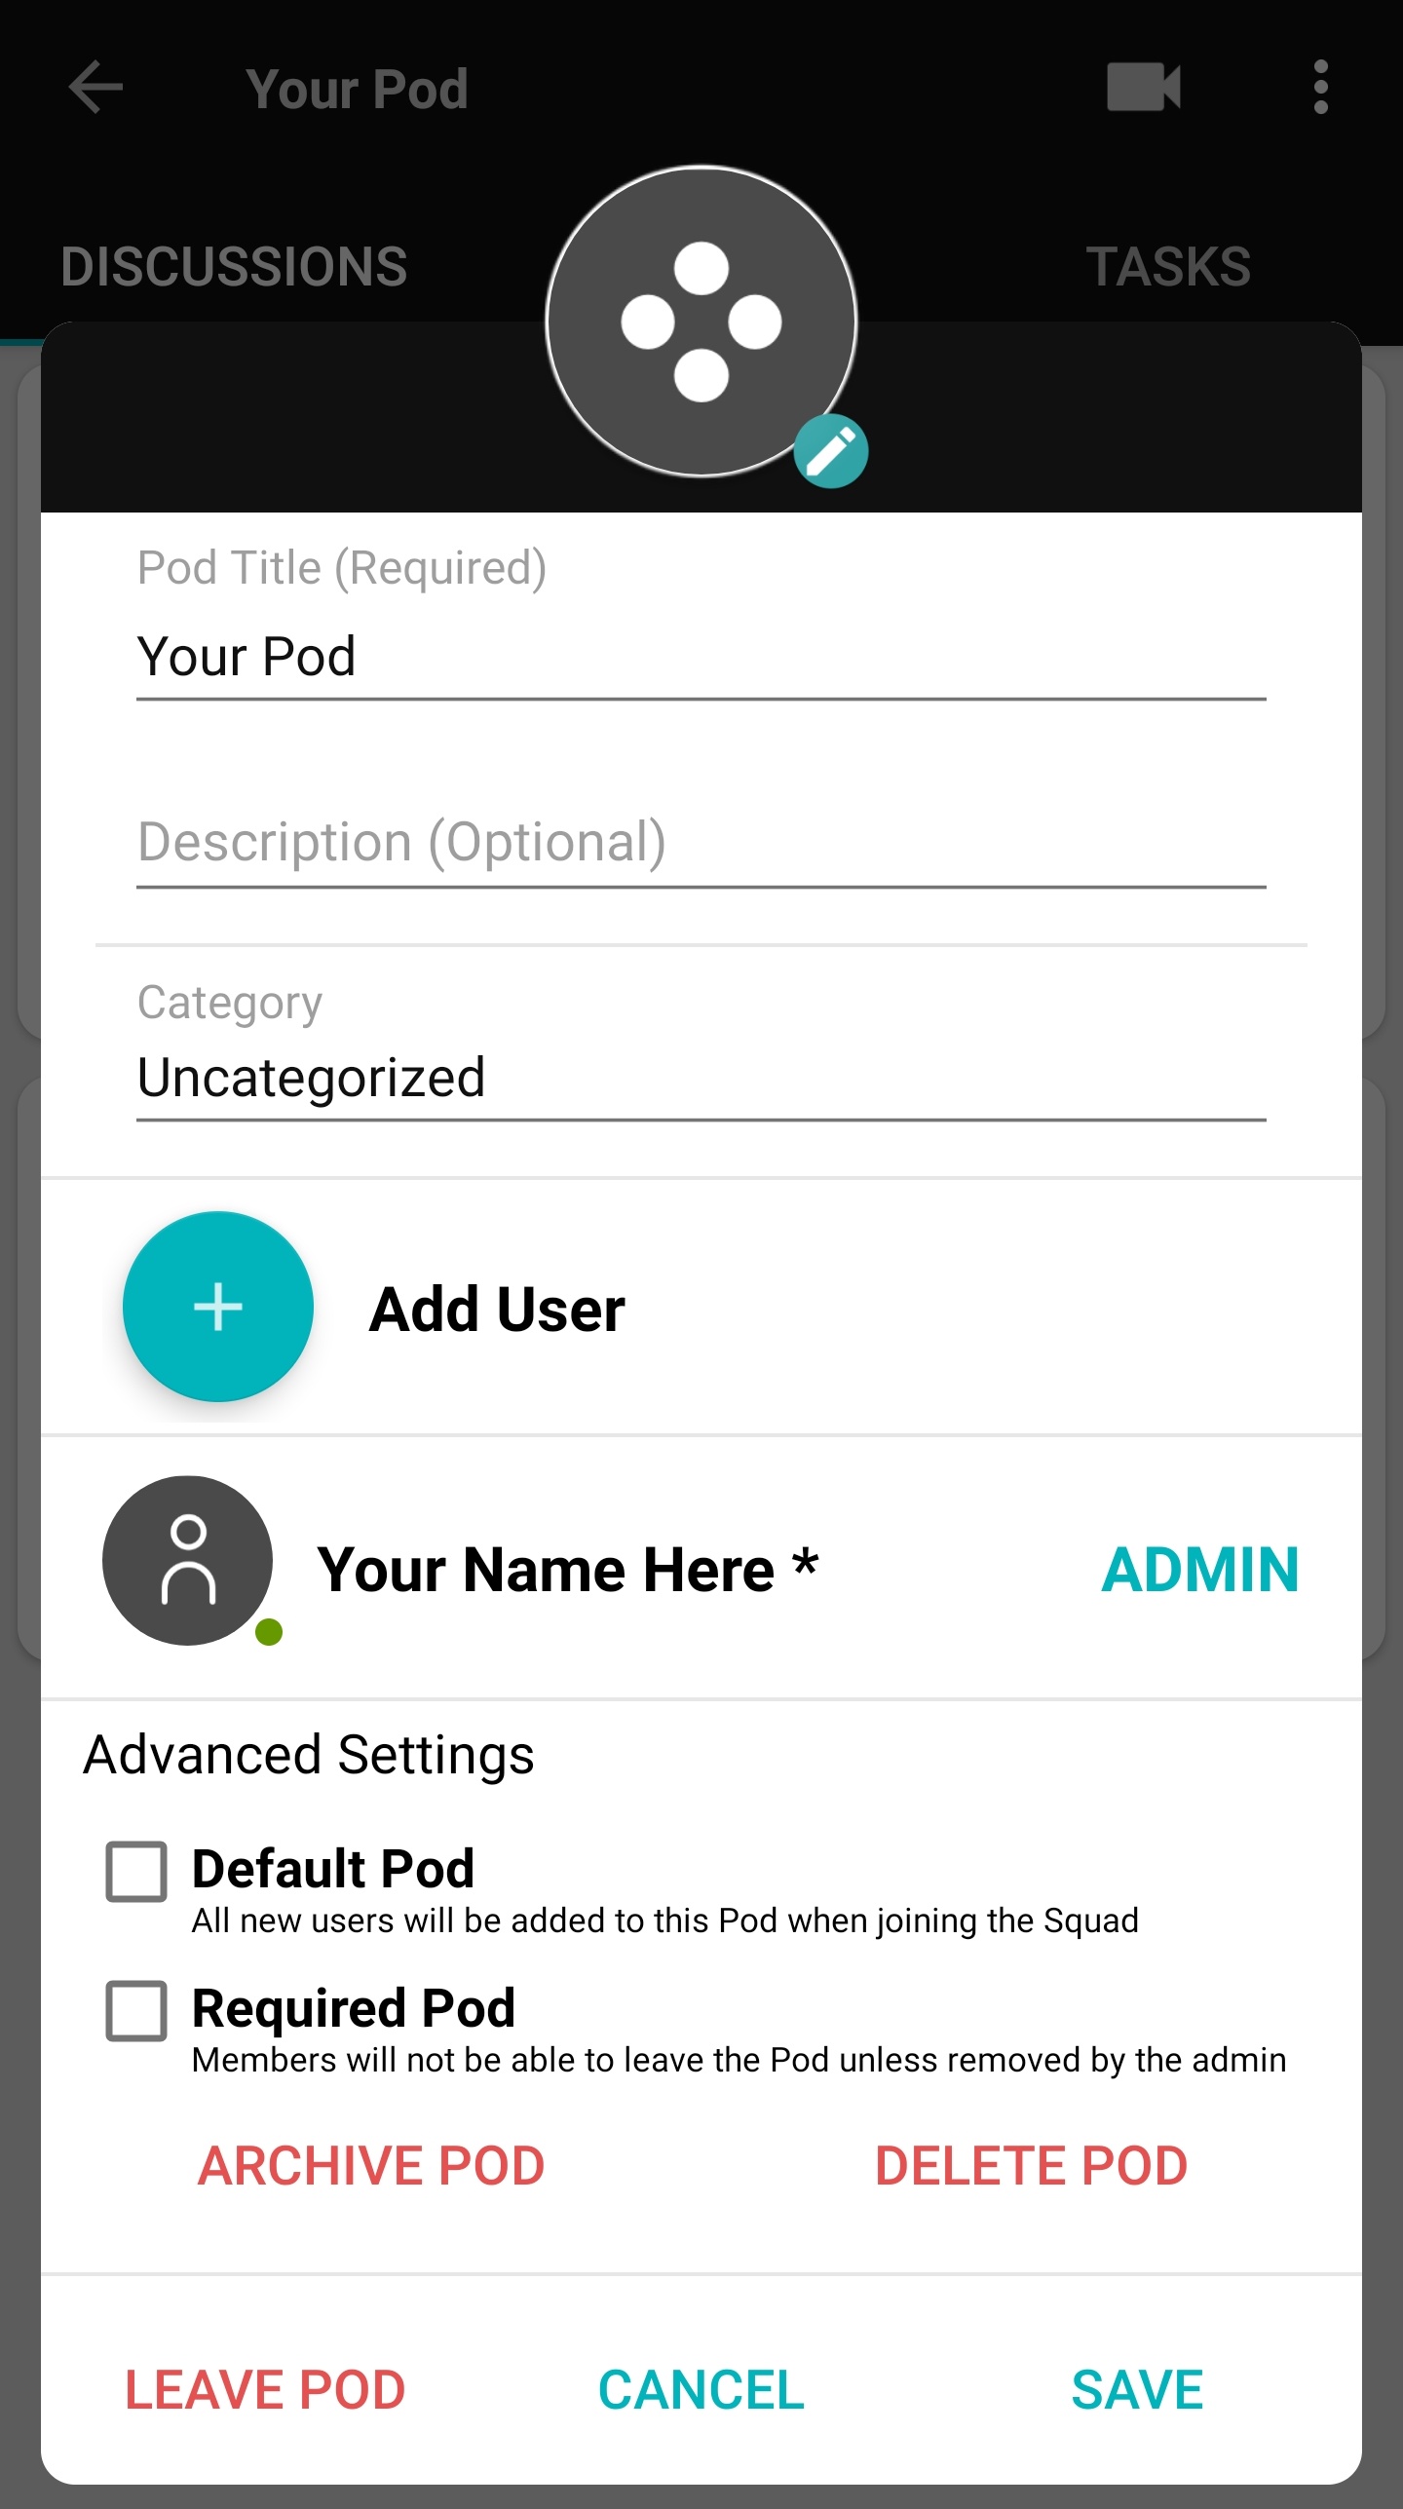Enable the Default Pod checkbox

(136, 1871)
